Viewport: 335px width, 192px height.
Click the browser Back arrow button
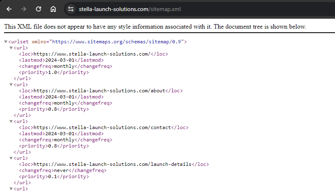(9, 9)
